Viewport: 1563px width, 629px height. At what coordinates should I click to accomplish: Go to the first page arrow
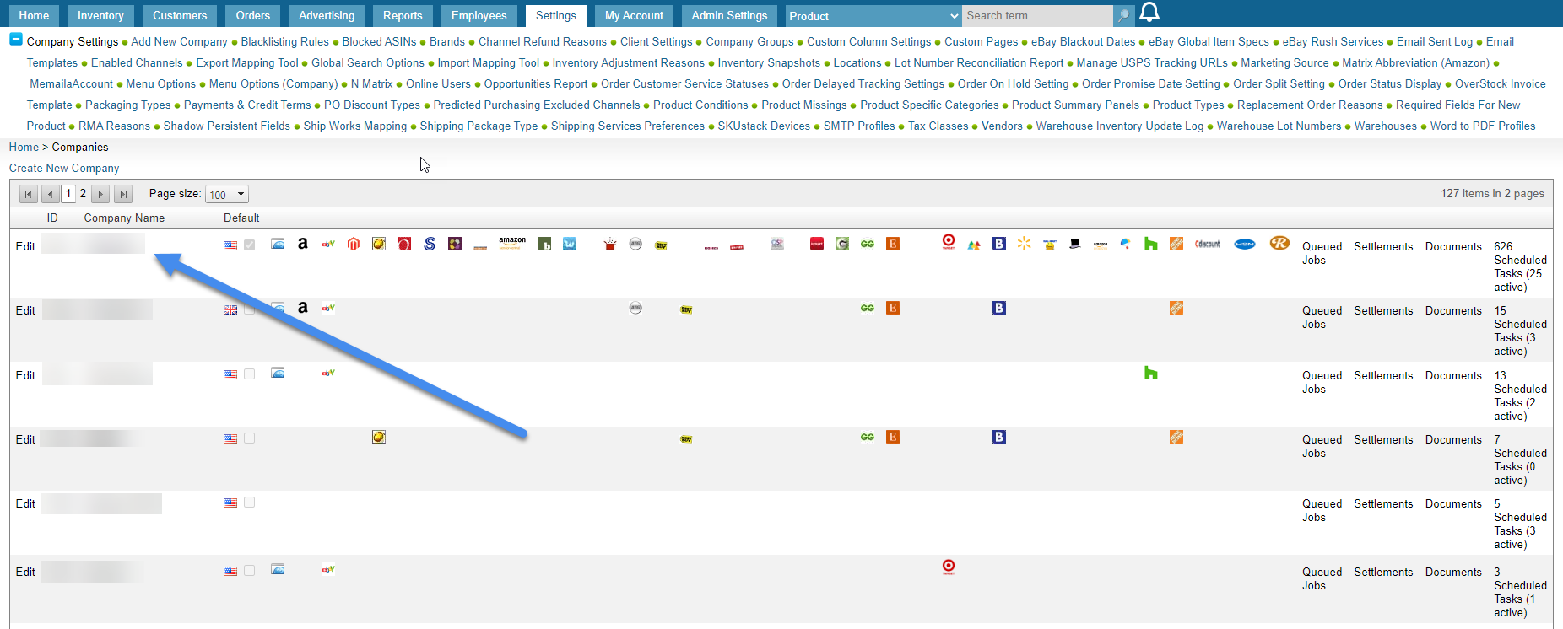point(29,194)
